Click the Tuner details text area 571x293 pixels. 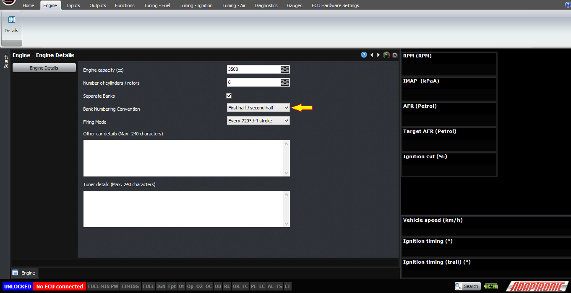point(183,209)
